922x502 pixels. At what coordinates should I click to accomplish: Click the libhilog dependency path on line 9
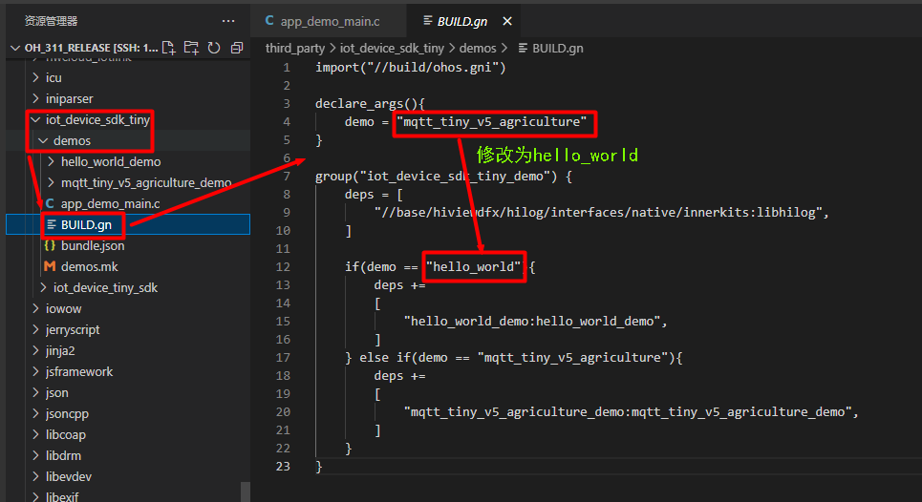click(598, 213)
